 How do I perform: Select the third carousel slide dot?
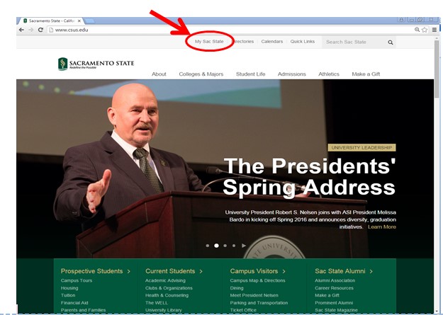225,246
